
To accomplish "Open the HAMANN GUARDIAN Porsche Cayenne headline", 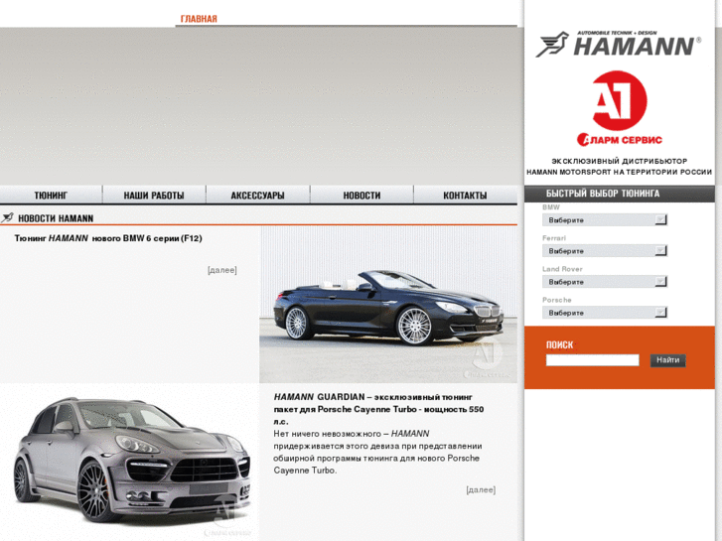I will coord(378,409).
